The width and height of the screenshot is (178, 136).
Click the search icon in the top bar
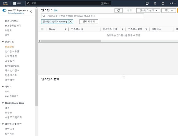pos(28,3)
